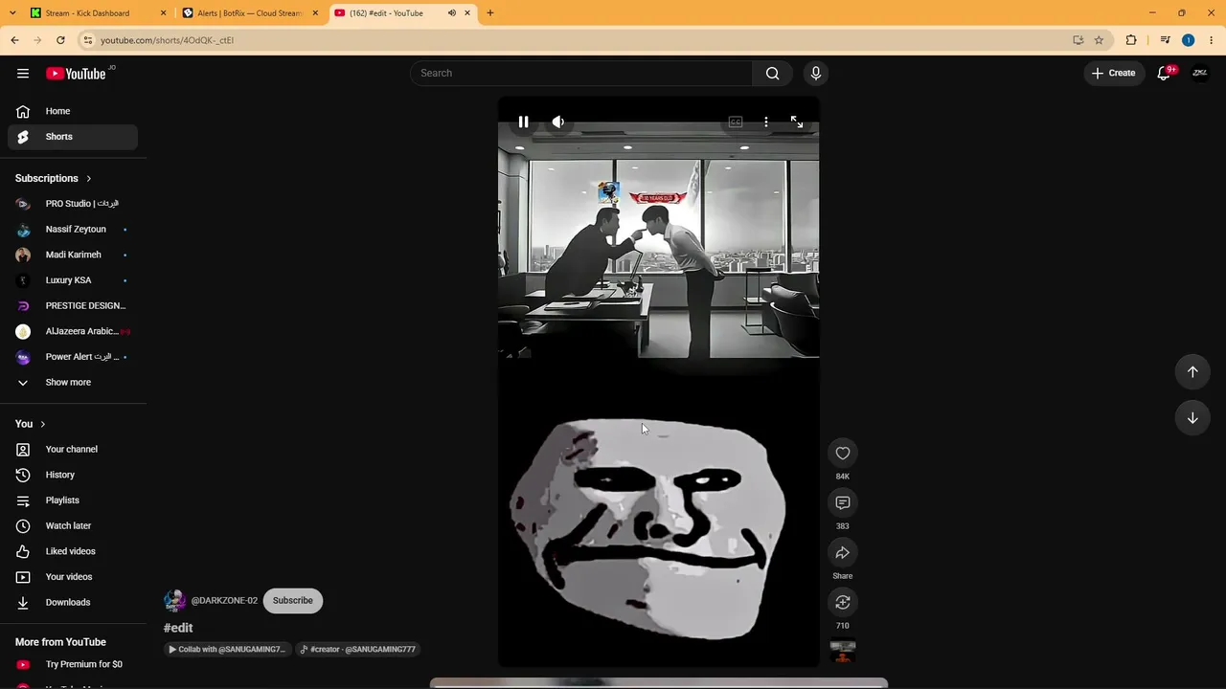
Task: Go back in browser history
Action: pos(14,40)
